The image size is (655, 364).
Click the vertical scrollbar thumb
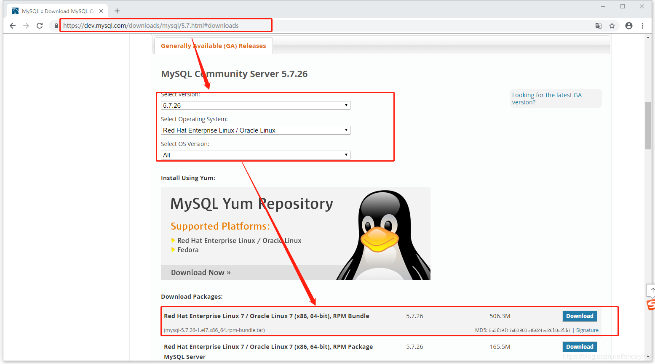coord(648,125)
